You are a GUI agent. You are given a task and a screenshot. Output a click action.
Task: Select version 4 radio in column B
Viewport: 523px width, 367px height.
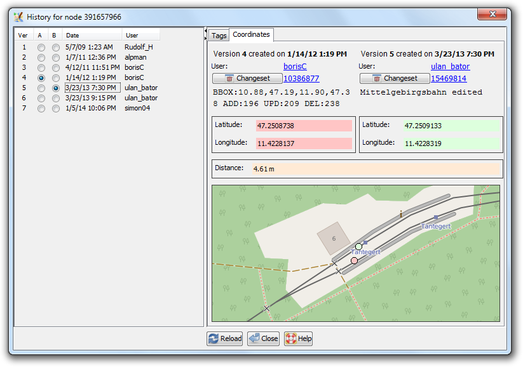[x=56, y=78]
